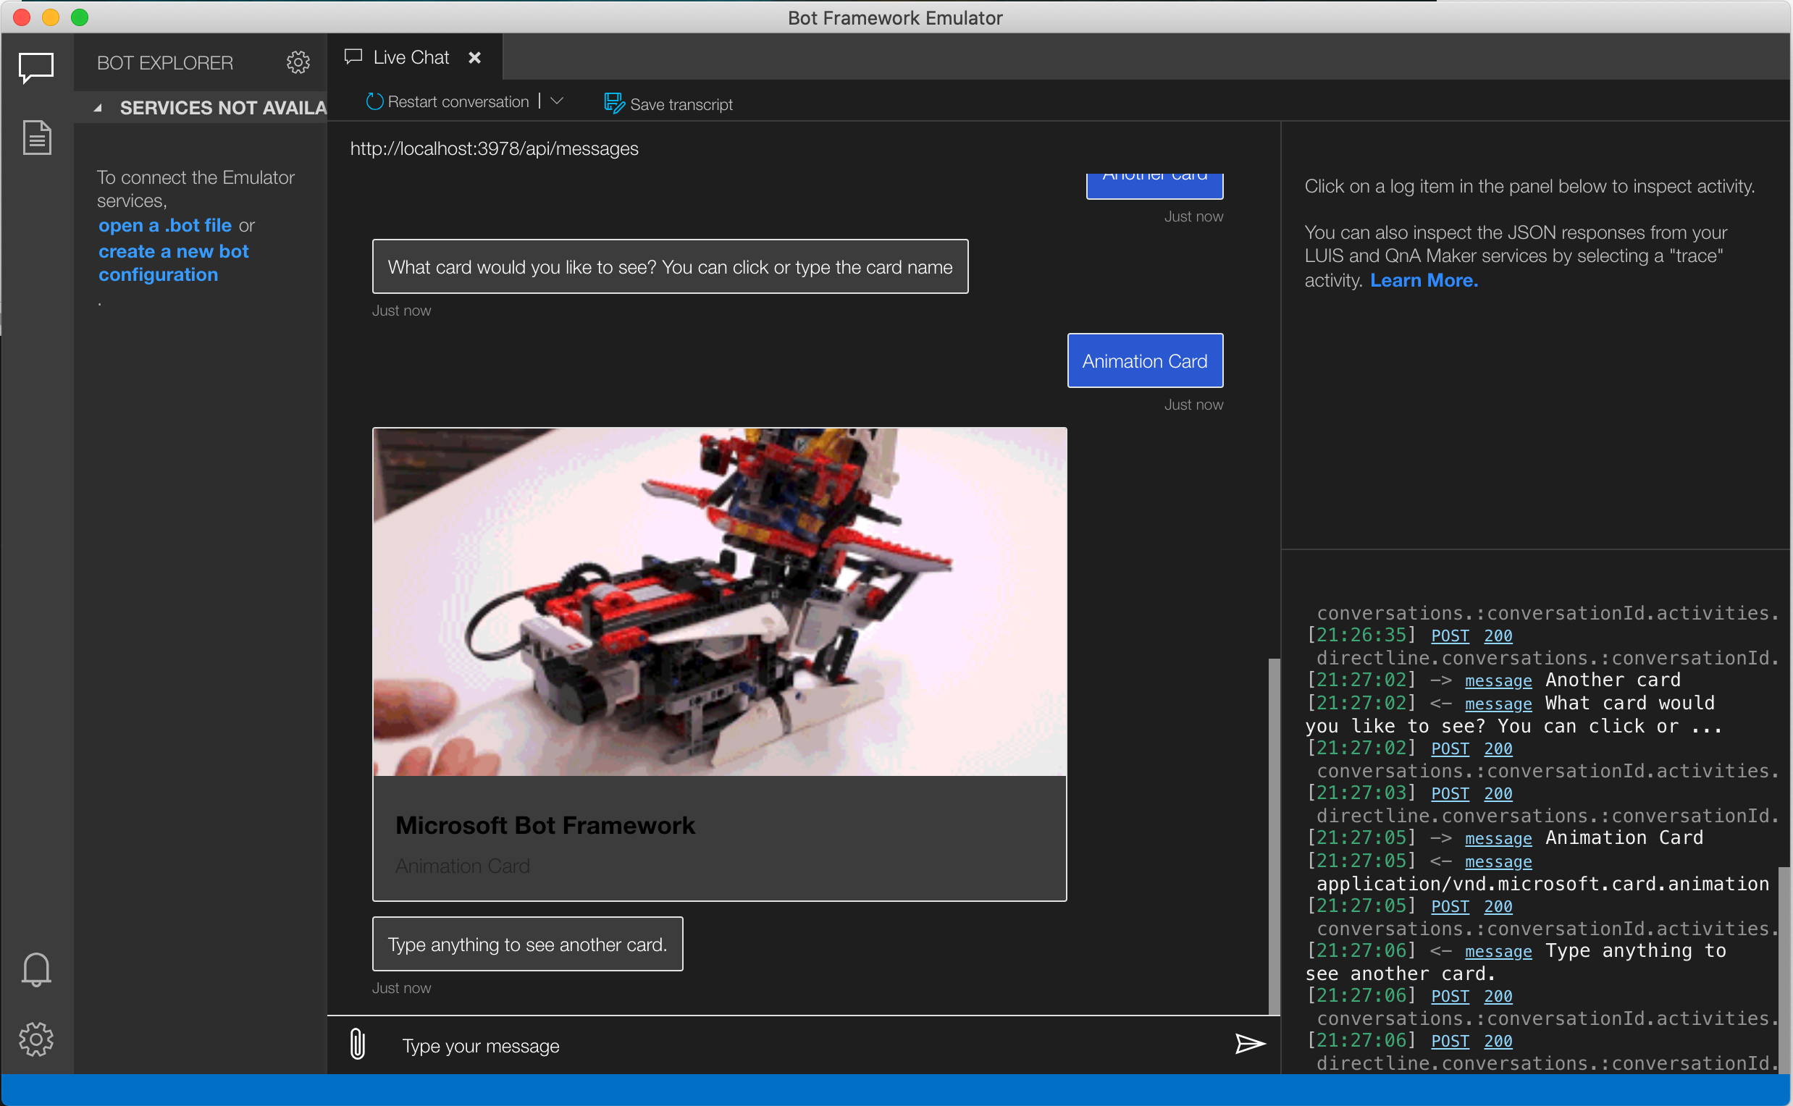Open the Restart conversation dropdown chevron
Screen dimensions: 1793x1106
click(557, 101)
